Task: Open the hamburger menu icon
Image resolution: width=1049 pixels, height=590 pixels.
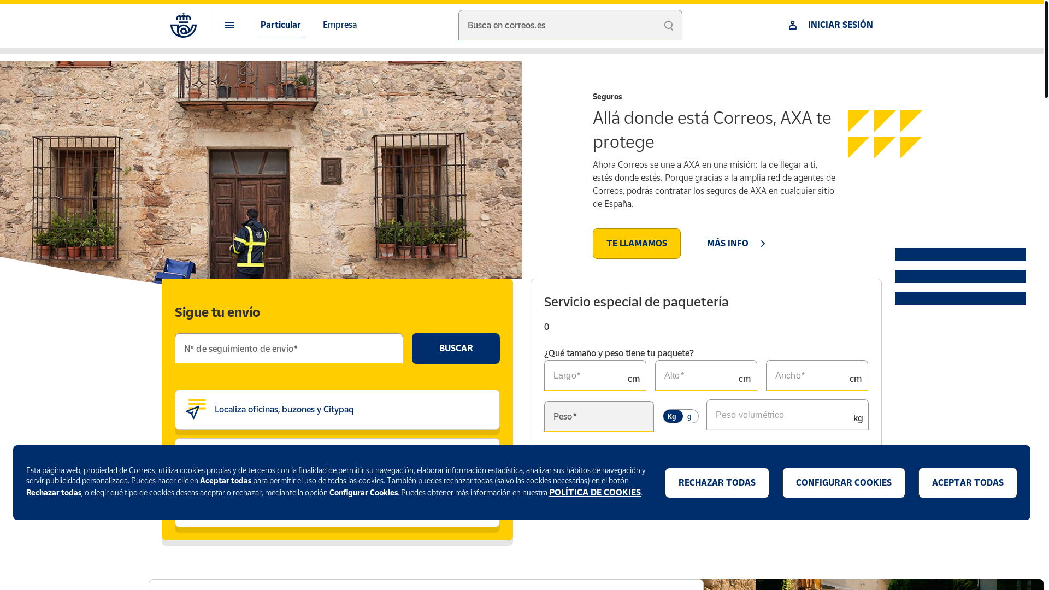Action: 229,25
